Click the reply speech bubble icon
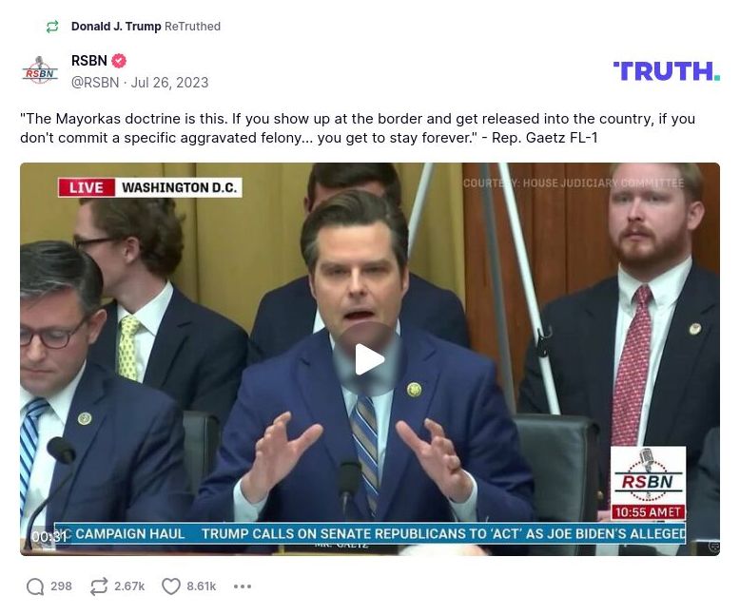This screenshot has width=740, height=615. tap(35, 586)
